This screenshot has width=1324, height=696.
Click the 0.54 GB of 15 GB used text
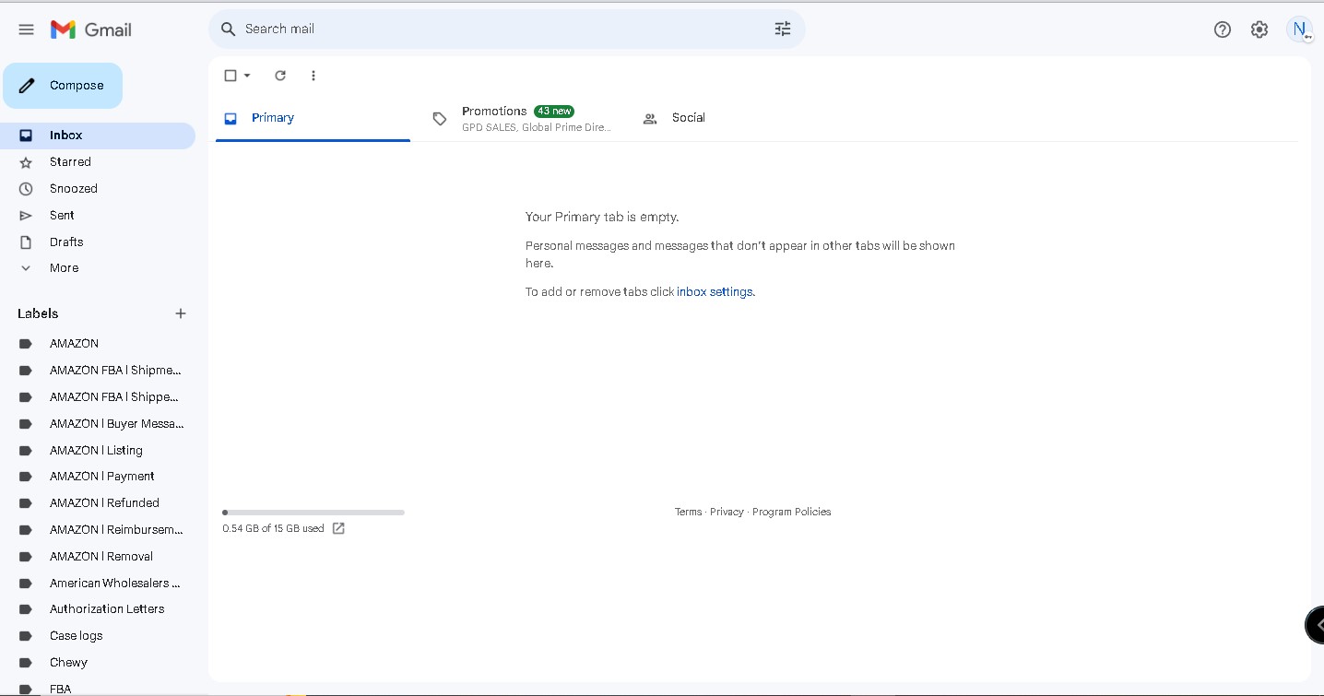tap(273, 529)
